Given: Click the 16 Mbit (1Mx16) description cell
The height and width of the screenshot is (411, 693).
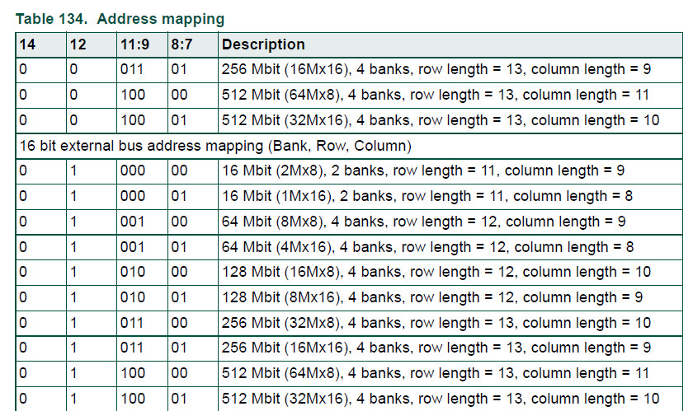Looking at the screenshot, I should [x=450, y=197].
